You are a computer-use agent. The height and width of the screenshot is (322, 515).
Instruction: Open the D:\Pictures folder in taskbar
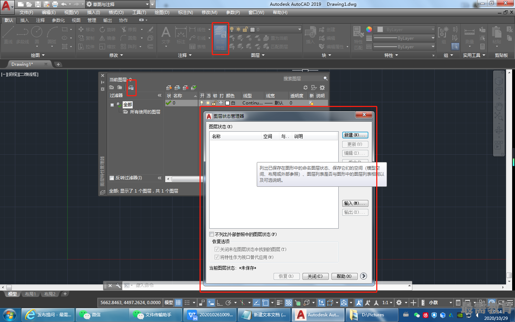click(x=372, y=315)
